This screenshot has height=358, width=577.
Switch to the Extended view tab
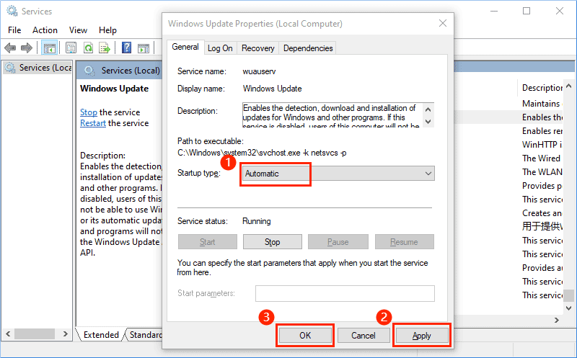[x=101, y=335]
